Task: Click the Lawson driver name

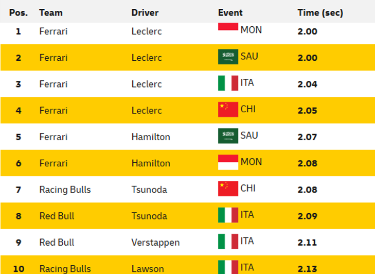Action: tap(148, 269)
